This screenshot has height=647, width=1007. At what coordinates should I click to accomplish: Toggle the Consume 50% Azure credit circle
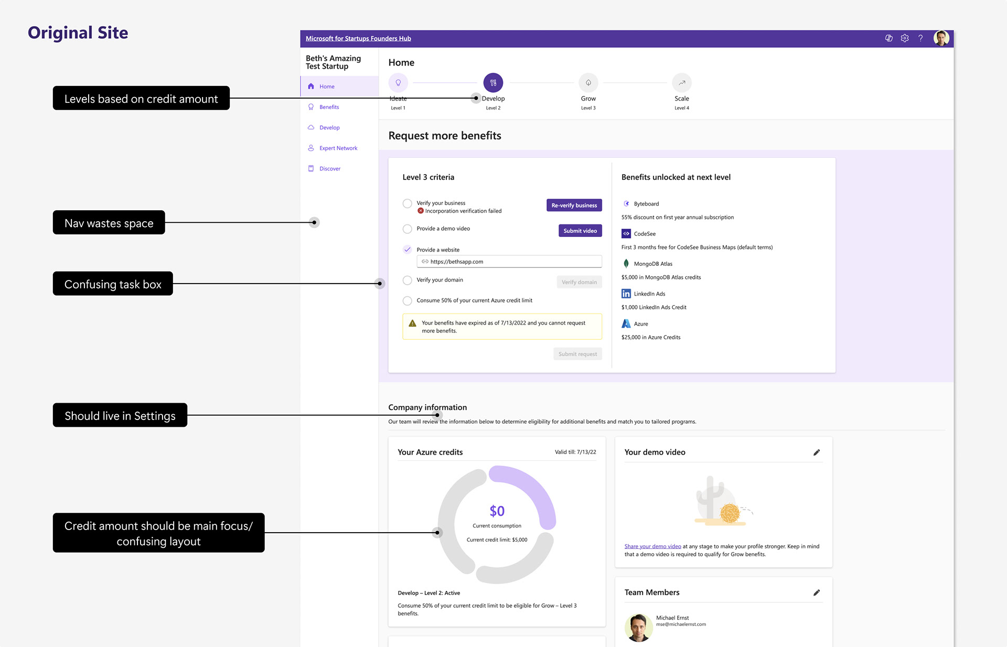(x=407, y=300)
